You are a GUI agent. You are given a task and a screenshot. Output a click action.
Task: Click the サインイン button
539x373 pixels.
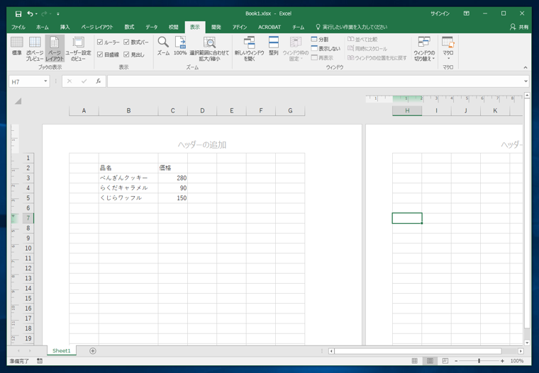(440, 13)
